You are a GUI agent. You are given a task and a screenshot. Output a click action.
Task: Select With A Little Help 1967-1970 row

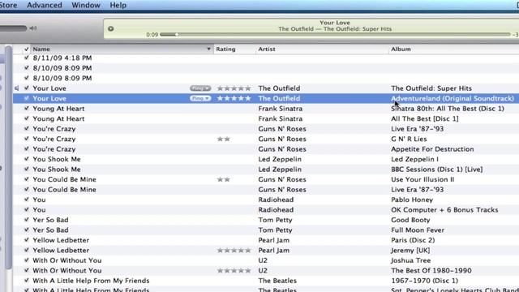(266, 281)
